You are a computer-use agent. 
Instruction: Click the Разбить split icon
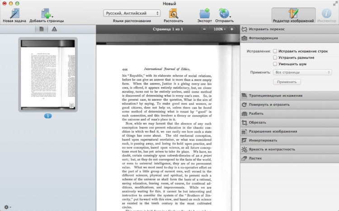point(244,113)
